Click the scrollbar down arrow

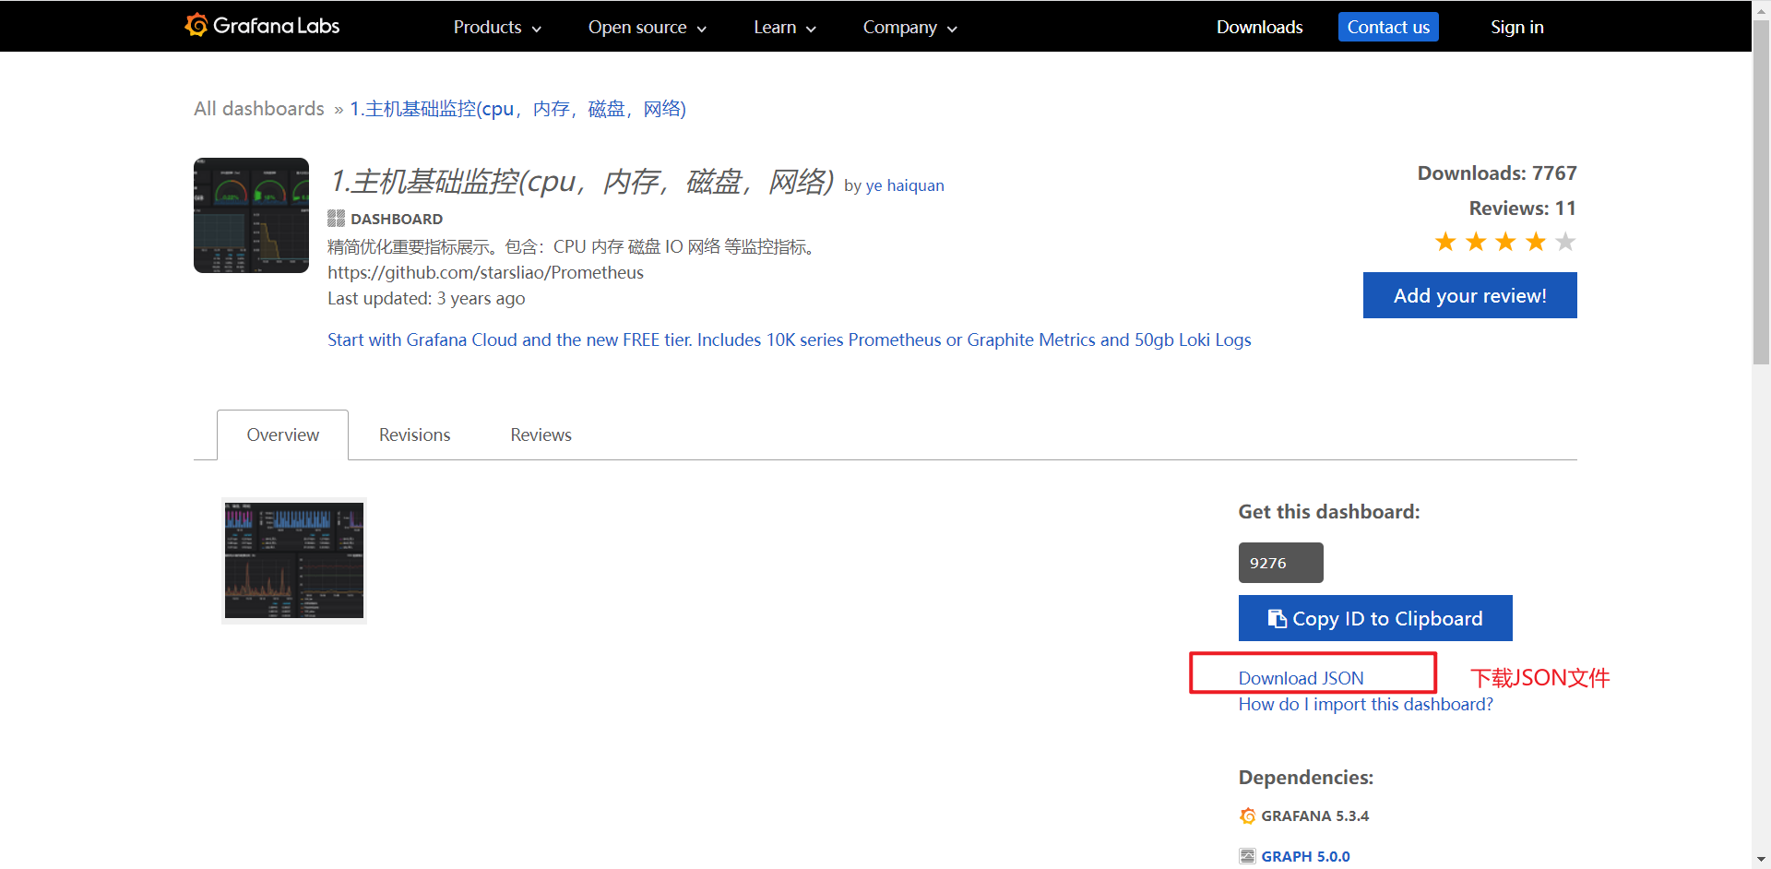1761,860
